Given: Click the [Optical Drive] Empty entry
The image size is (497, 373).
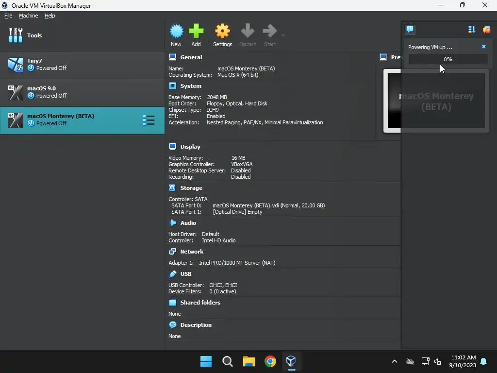Looking at the screenshot, I should click(x=237, y=212).
